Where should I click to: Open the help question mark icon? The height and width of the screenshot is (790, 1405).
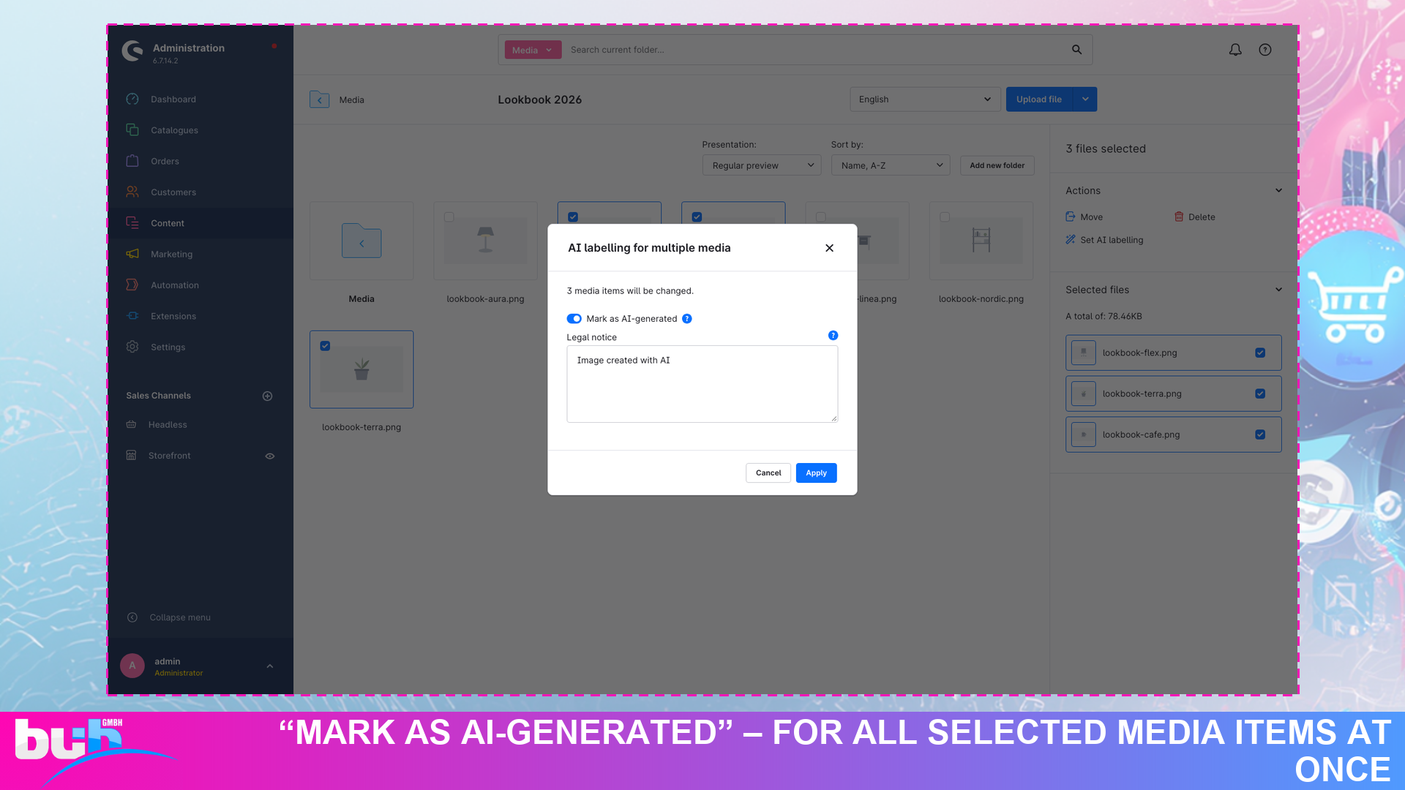pos(1265,50)
